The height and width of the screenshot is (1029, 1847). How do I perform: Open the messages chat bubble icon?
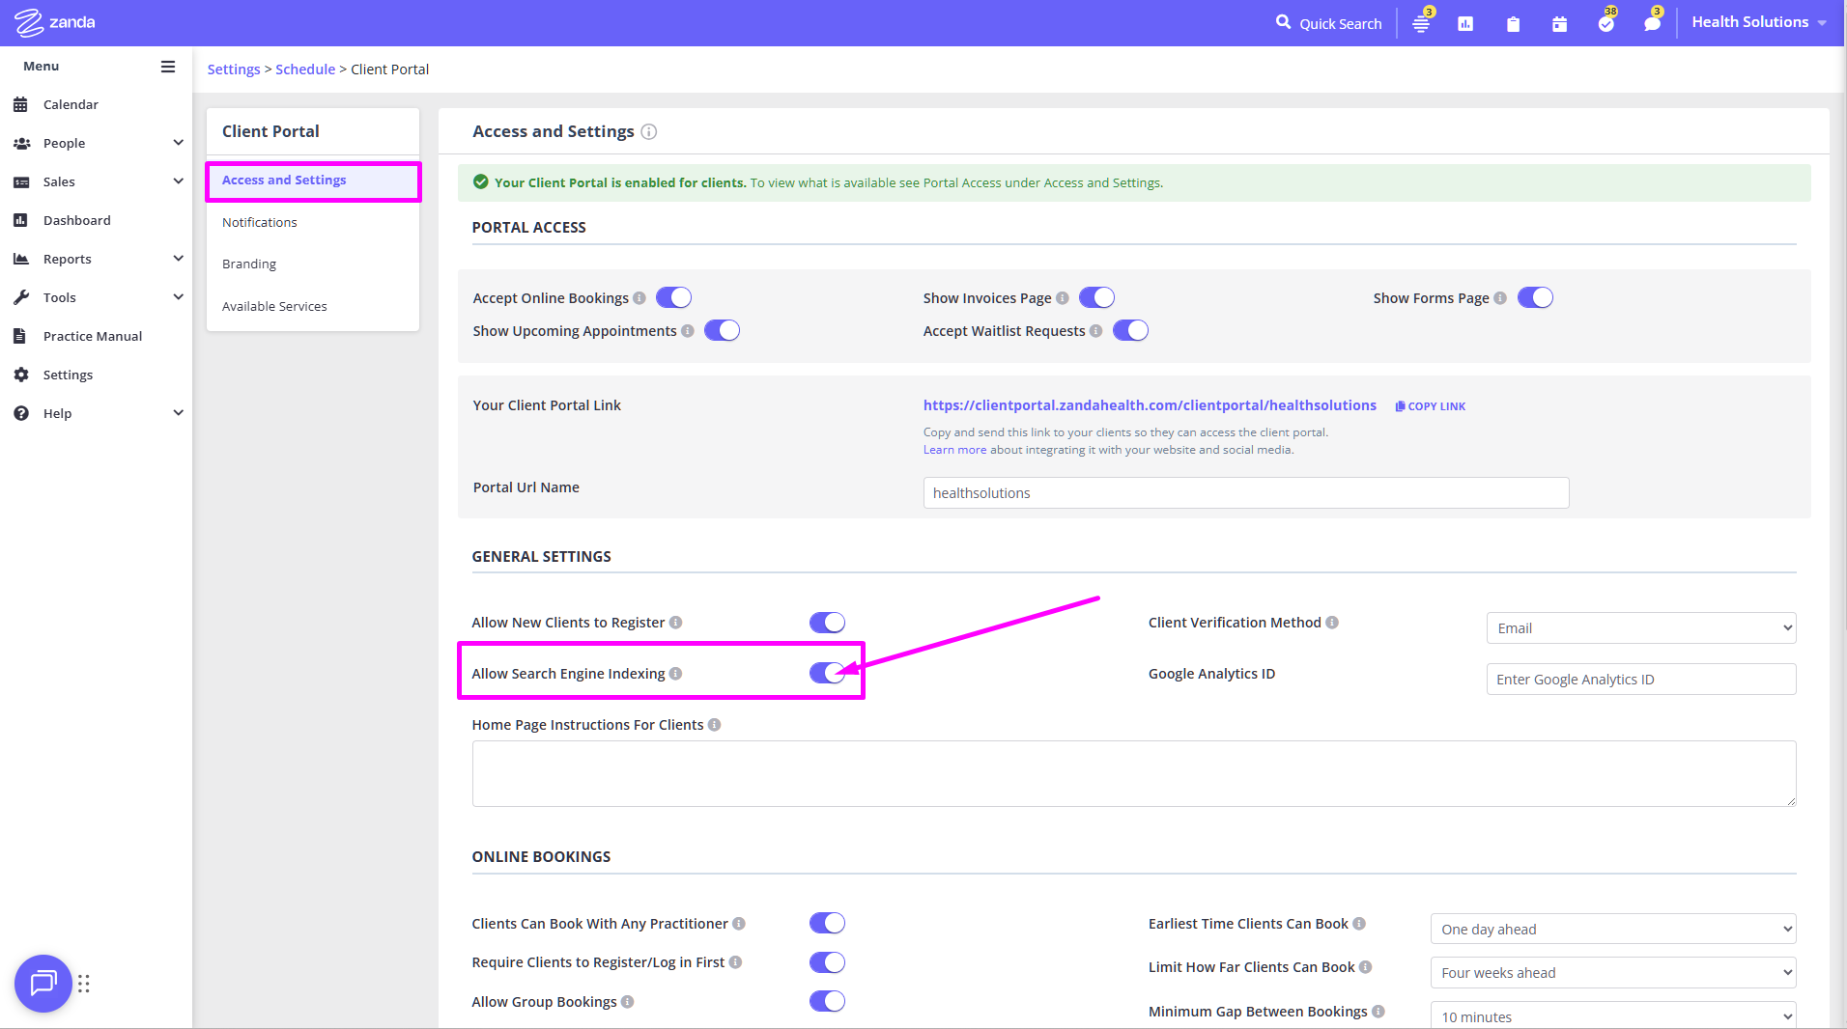coord(1652,23)
